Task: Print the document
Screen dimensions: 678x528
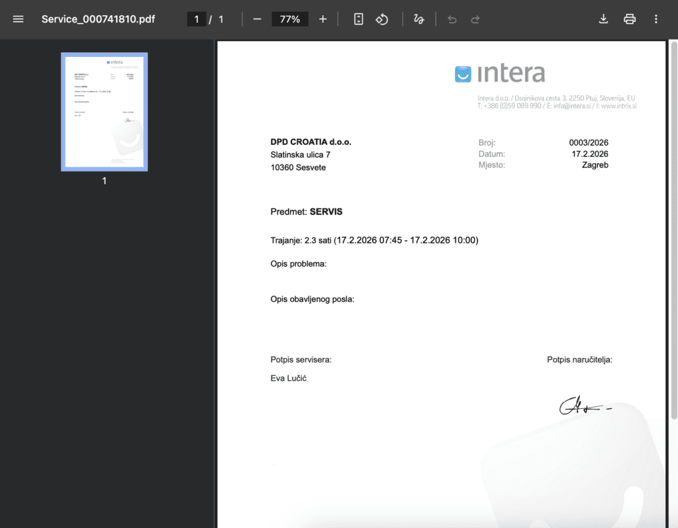Action: (630, 19)
